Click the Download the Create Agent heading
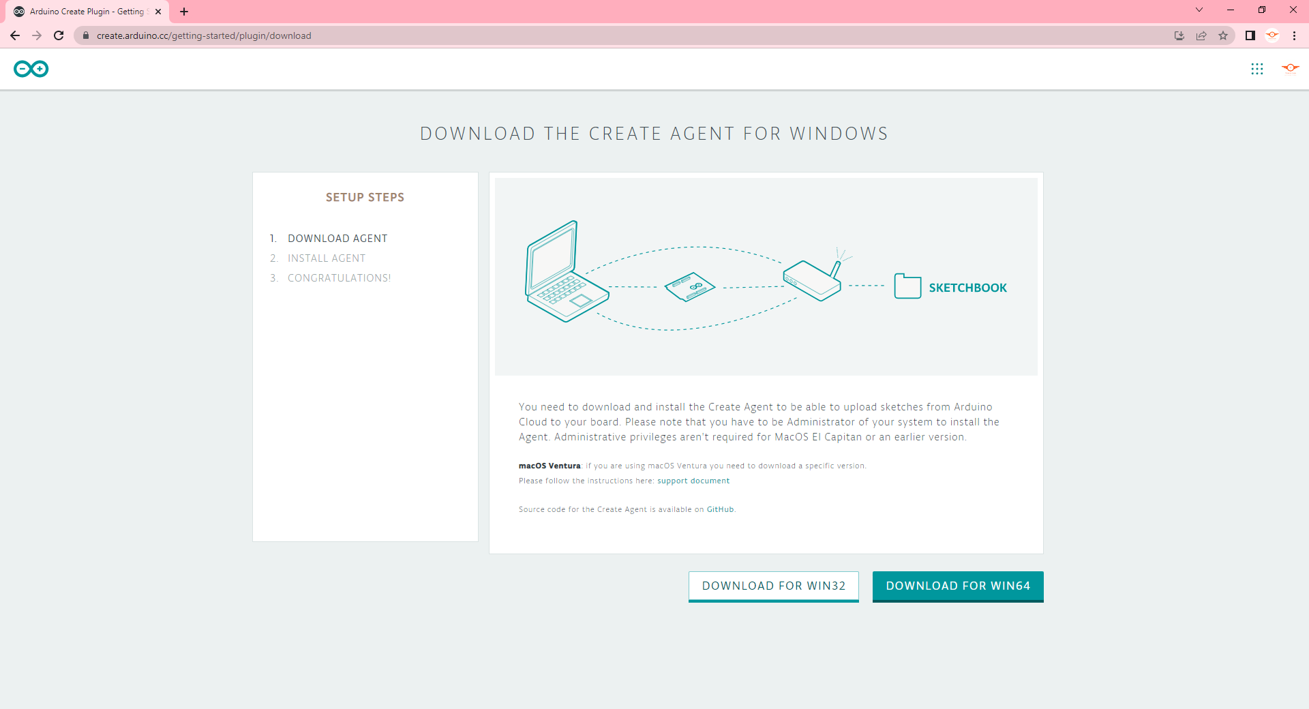The height and width of the screenshot is (709, 1309). tap(654, 134)
